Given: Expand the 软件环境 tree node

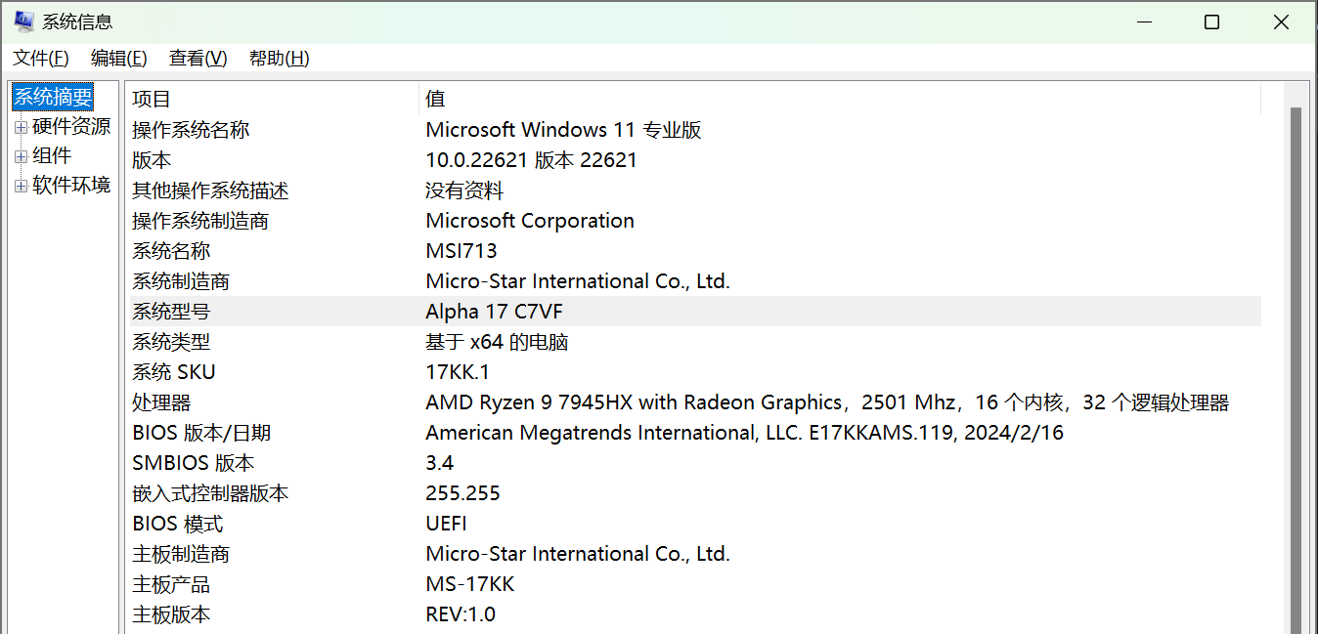Looking at the screenshot, I should [x=21, y=186].
